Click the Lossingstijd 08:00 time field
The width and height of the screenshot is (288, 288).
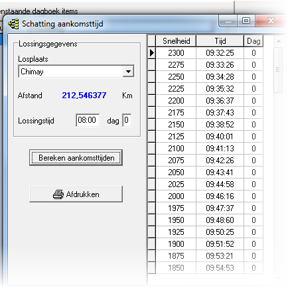[88, 120]
